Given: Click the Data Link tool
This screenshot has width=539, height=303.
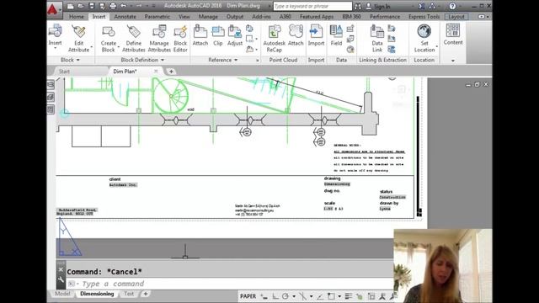Looking at the screenshot, I should [377, 39].
